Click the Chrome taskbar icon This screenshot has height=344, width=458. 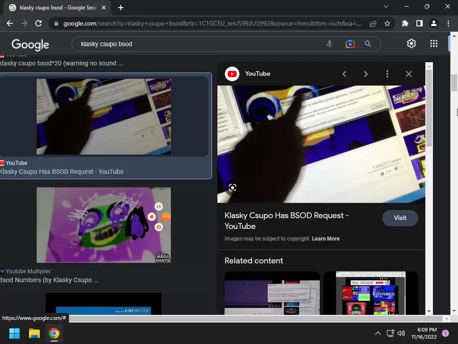(54, 333)
